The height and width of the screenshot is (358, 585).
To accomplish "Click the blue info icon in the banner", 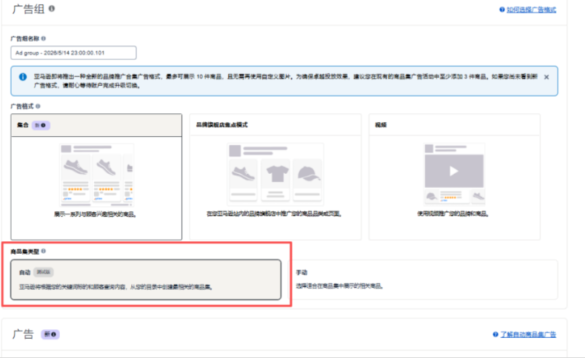I will click(x=23, y=77).
